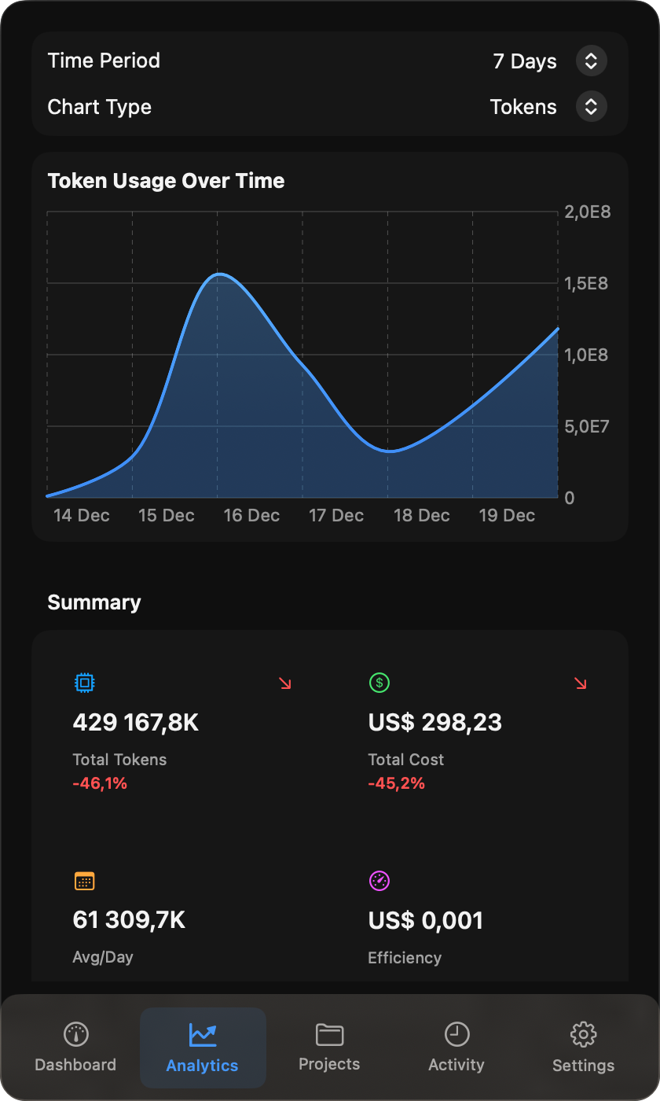Click the '14 Dec' x-axis label
This screenshot has width=660, height=1101.
point(82,516)
